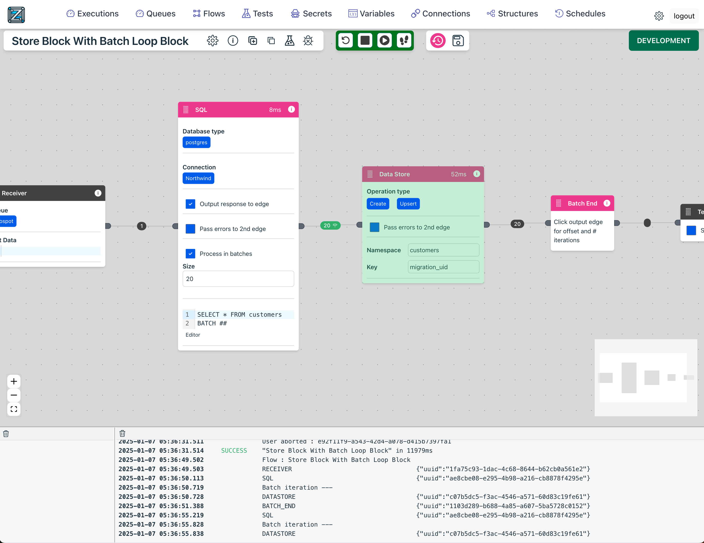The width and height of the screenshot is (704, 543).
Task: Click the SUCCESS status in the log
Action: 234,450
